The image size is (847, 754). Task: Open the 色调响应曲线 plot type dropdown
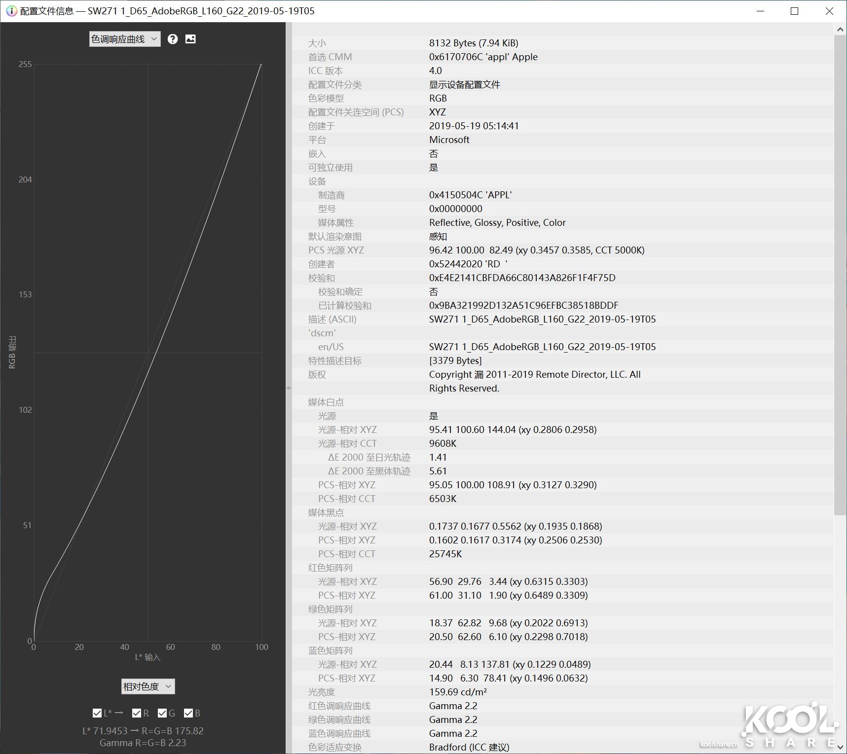pos(125,39)
